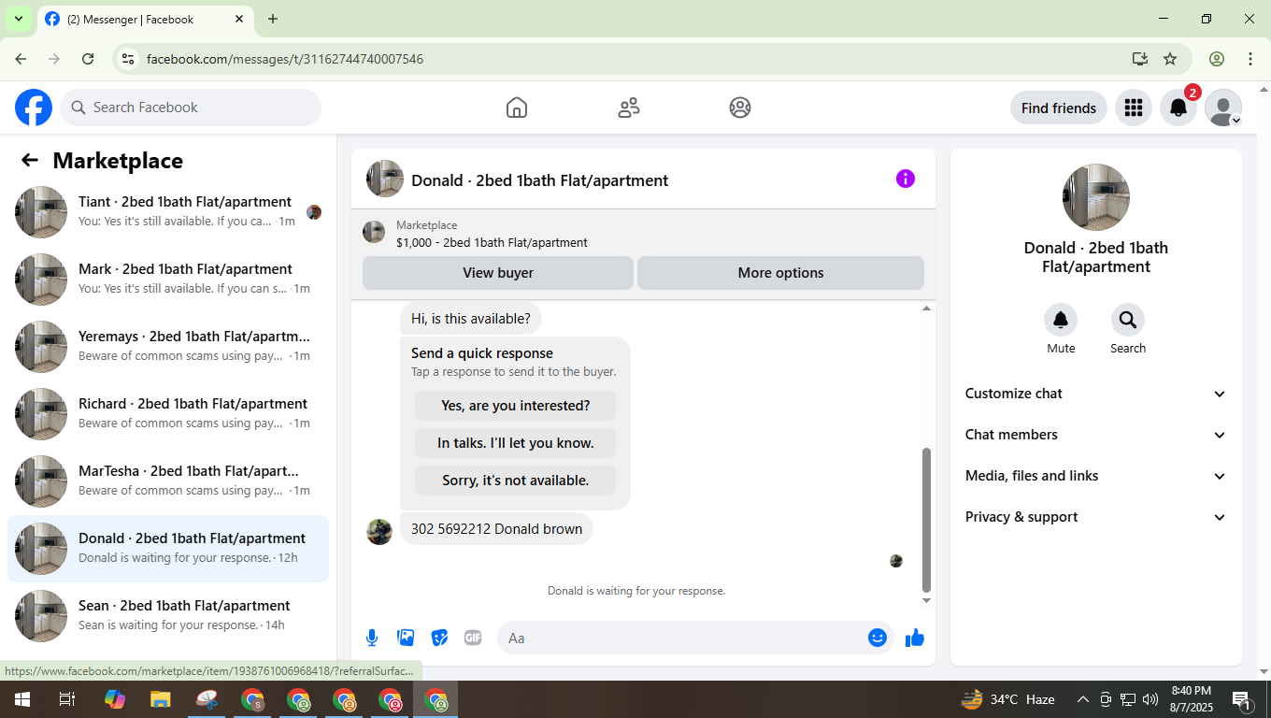This screenshot has width=1271, height=718.
Task: Mute the Donald conversation
Action: (x=1061, y=320)
